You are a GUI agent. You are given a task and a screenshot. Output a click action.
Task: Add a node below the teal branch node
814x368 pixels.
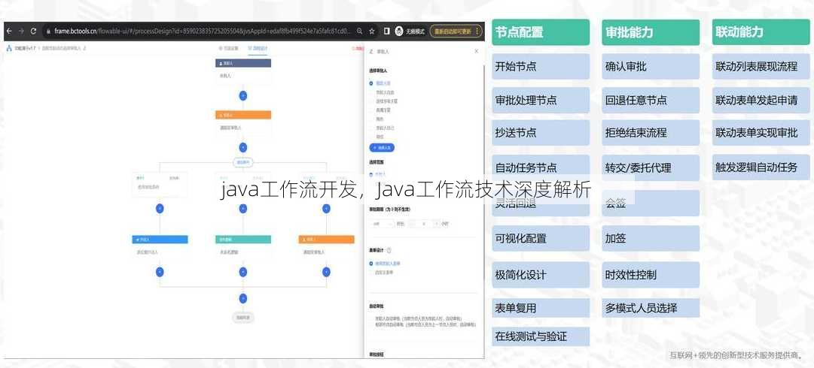click(x=243, y=272)
